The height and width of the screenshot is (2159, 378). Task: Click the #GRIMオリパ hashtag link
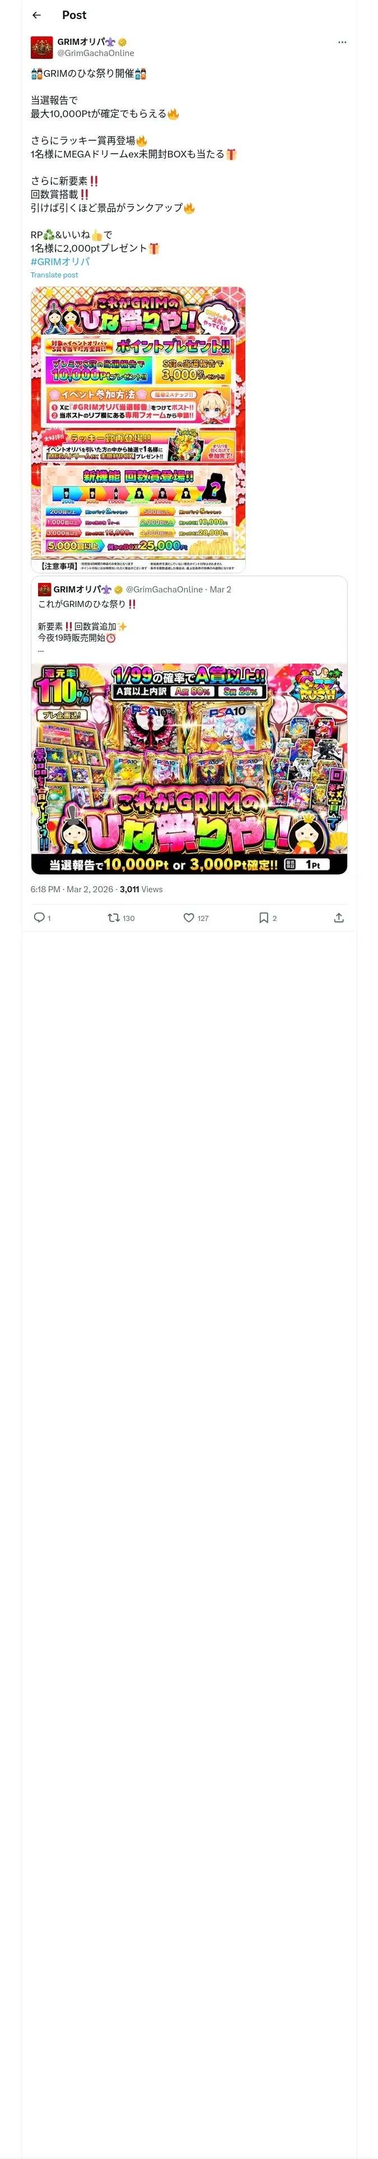pos(60,262)
